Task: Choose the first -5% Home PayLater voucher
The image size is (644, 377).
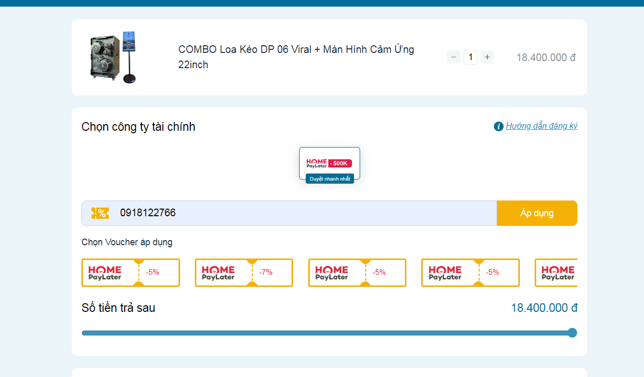Action: coord(131,273)
